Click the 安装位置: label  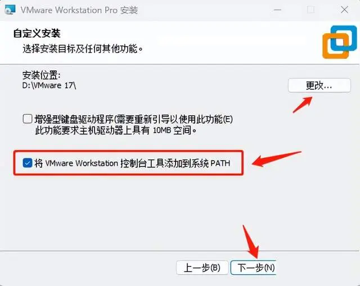[x=41, y=75]
